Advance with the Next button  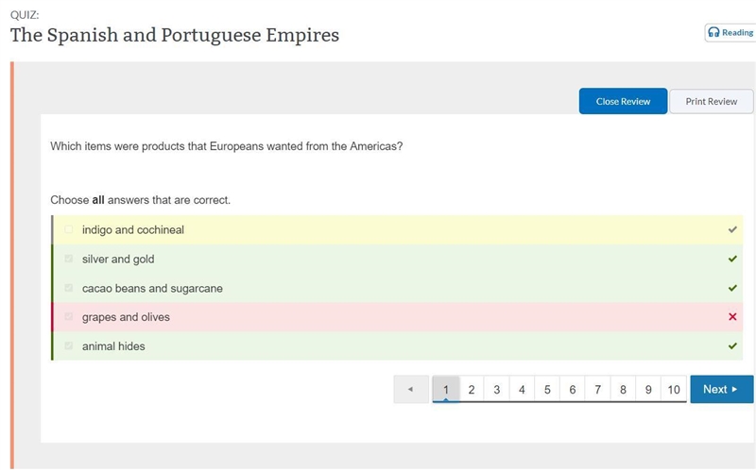[721, 389]
